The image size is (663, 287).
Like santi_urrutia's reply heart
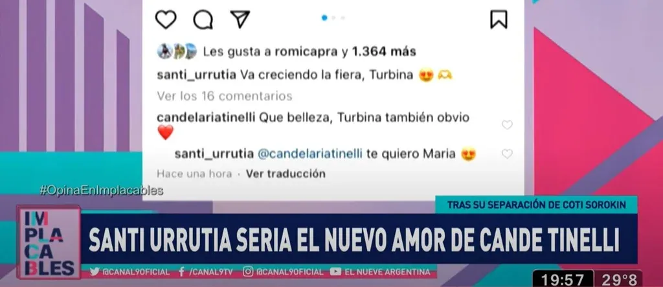(x=507, y=154)
